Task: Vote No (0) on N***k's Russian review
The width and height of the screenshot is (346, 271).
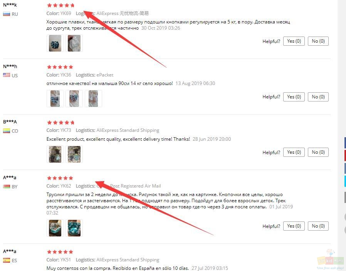Action: click(x=318, y=41)
